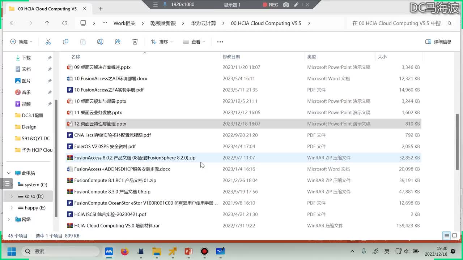Click the Cut scissors icon
Image resolution: width=463 pixels, height=260 pixels.
coord(48,42)
